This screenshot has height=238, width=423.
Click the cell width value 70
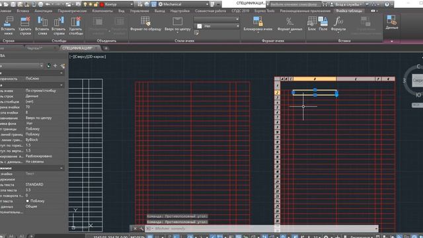[28, 107]
